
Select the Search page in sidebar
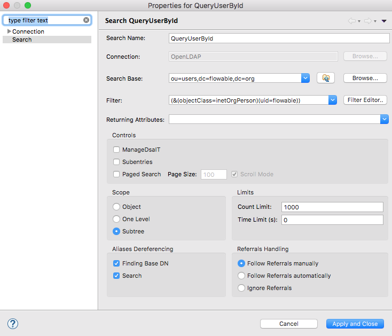(x=22, y=40)
